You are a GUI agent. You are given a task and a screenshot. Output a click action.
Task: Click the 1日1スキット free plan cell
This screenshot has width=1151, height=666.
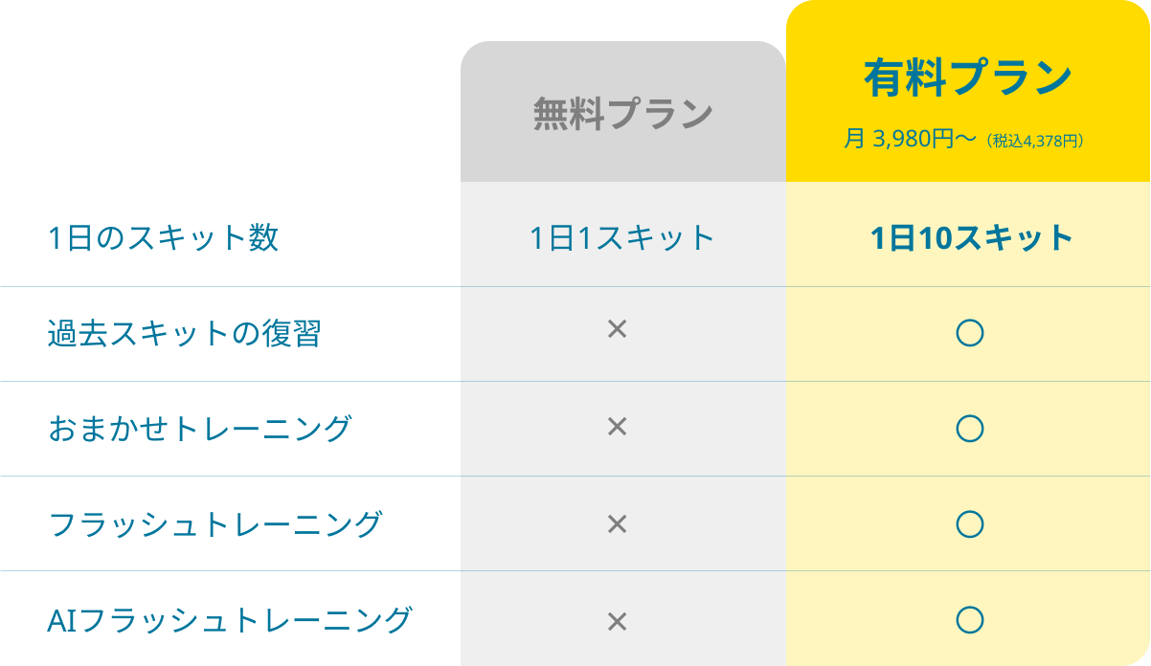point(622,237)
